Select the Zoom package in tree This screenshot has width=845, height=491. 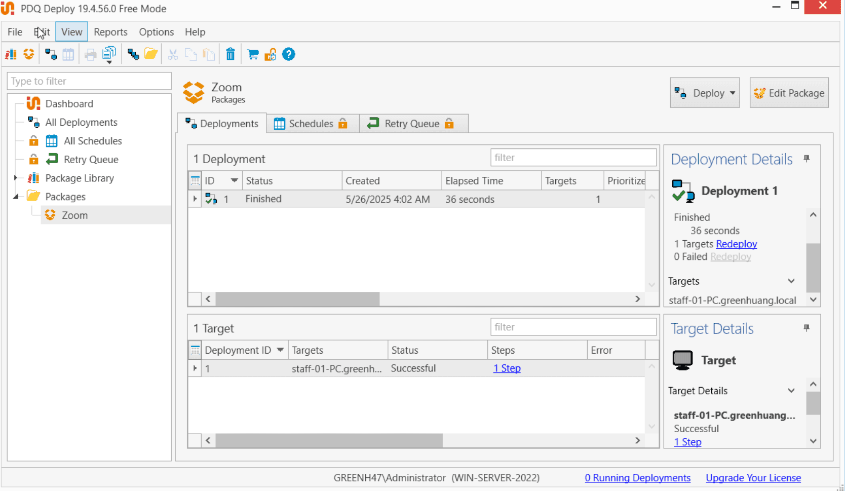(74, 215)
